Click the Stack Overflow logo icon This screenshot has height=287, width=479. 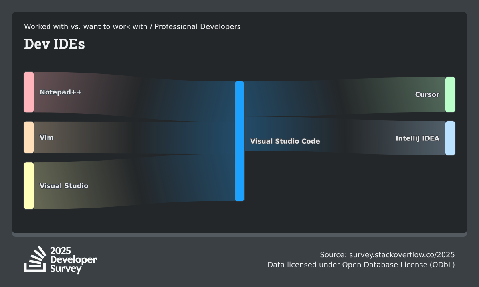35,259
